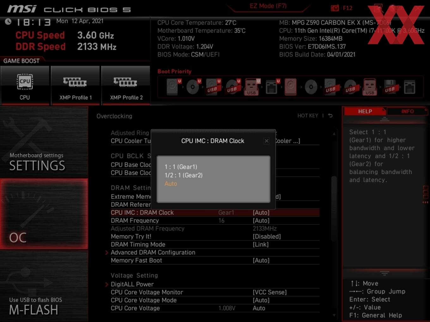Close the CPU IMC : DRAM Clock popup
The width and height of the screenshot is (430, 322).
(267, 141)
